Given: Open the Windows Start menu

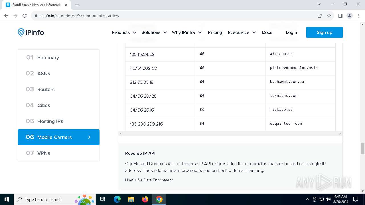Looking at the screenshot, I should 7,199.
